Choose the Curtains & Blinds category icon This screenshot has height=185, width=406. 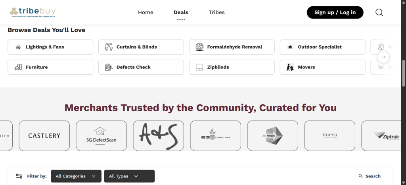(x=109, y=47)
